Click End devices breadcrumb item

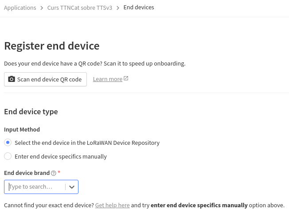(x=139, y=8)
